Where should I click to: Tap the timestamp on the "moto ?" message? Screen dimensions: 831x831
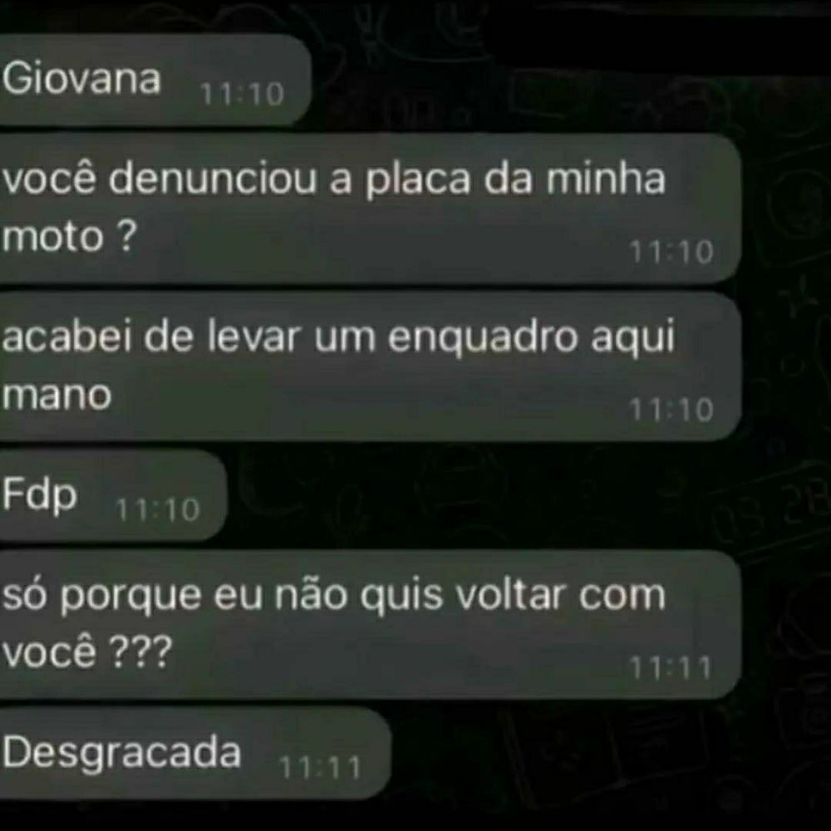(671, 252)
